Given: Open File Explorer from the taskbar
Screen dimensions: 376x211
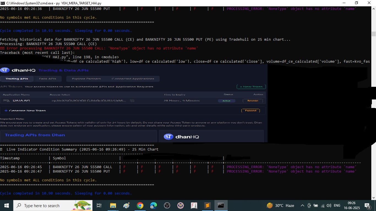Looking at the screenshot, I should [113, 206].
